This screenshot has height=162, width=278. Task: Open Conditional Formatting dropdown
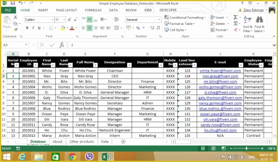click(x=185, y=18)
